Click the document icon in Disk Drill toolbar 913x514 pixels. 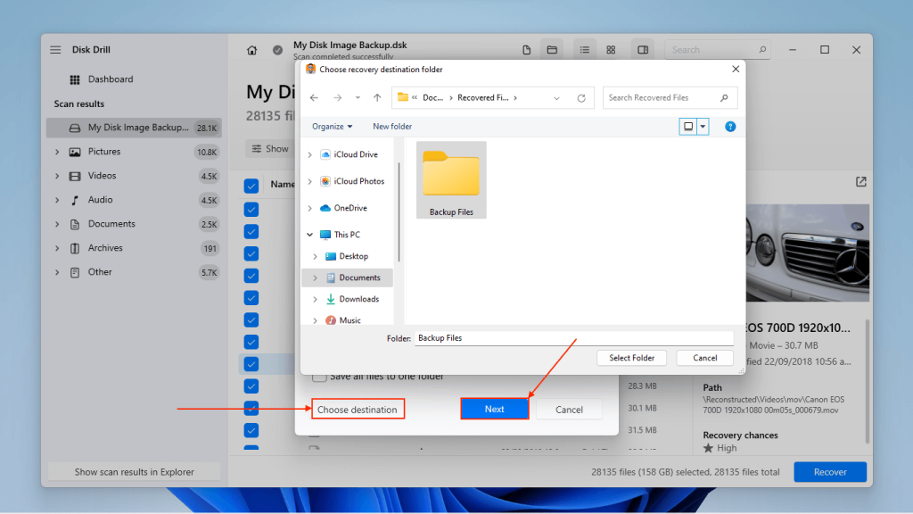(x=527, y=50)
